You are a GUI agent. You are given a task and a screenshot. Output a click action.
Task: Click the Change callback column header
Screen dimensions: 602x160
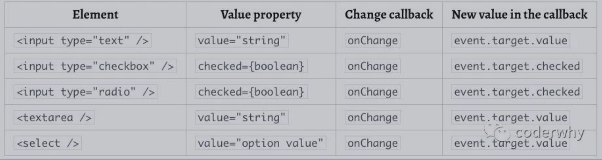point(389,15)
